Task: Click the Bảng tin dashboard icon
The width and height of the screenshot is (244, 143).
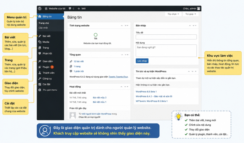Action: click(40, 16)
